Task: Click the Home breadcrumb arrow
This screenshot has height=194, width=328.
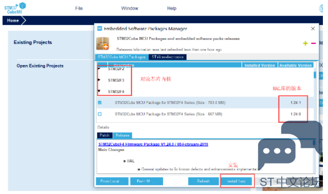Action: [14, 20]
